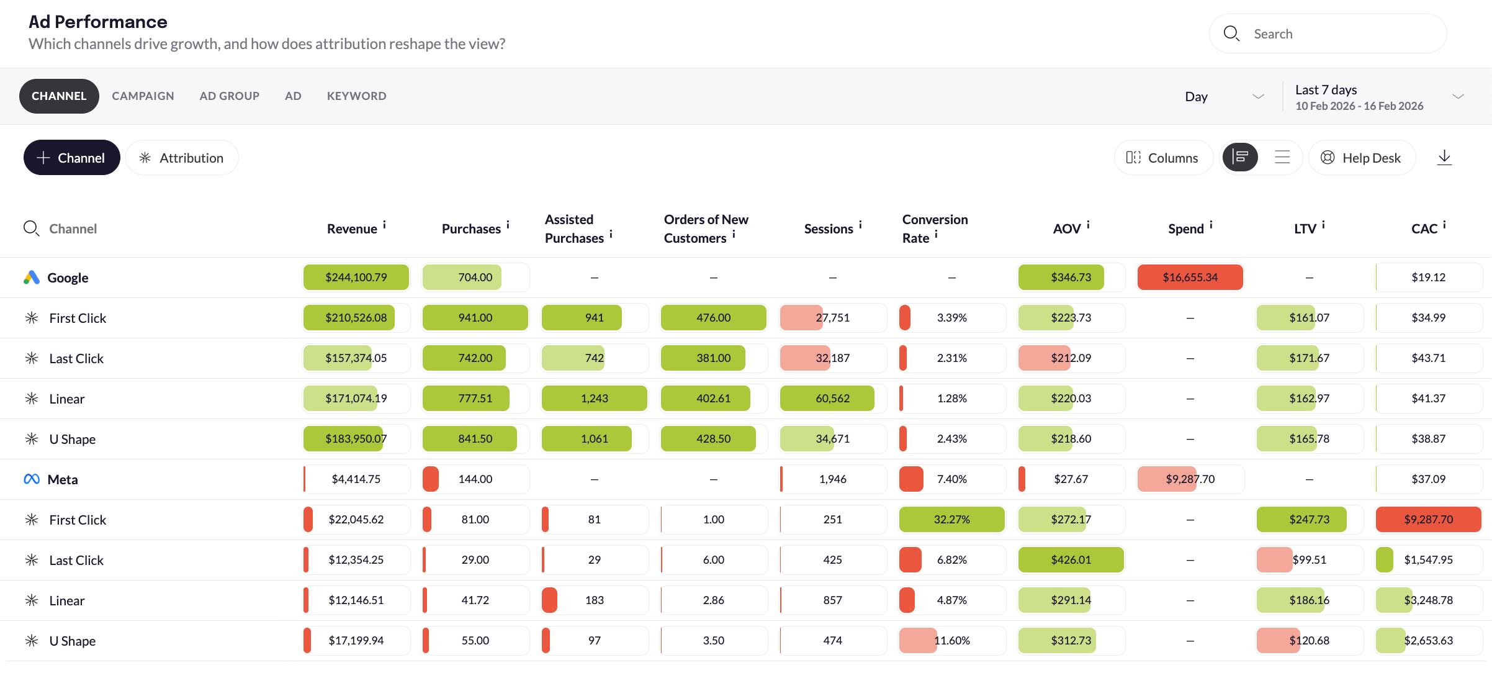
Task: Open the Day granularity dropdown
Action: click(x=1223, y=96)
